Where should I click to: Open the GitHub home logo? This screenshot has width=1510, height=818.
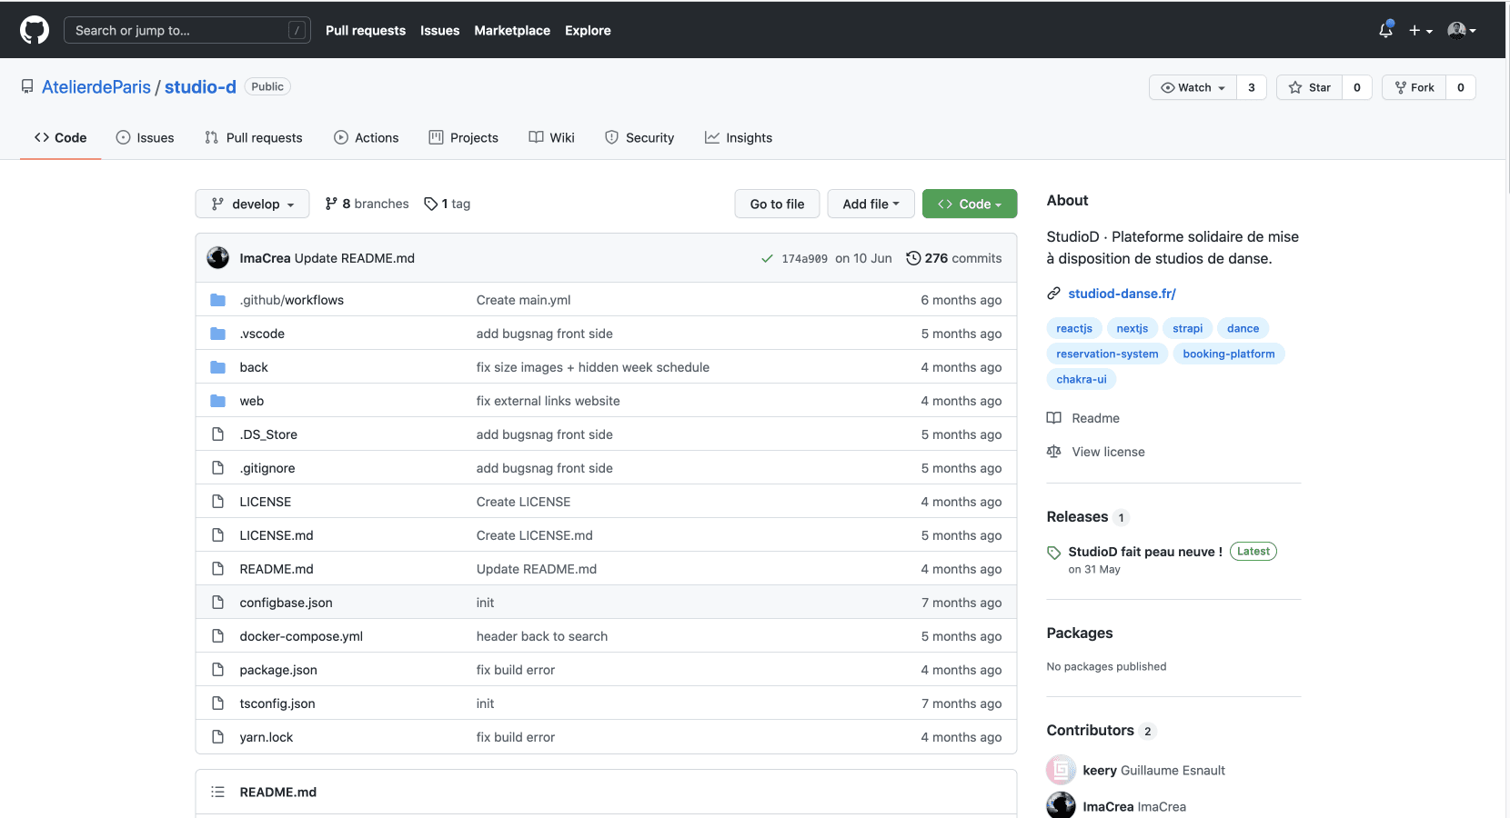point(35,30)
